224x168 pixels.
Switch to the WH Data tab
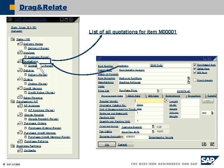153,96
